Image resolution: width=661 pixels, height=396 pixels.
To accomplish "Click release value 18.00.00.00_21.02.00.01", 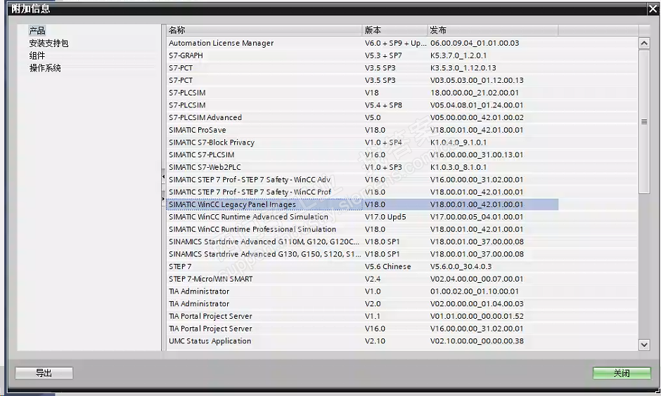I will coord(475,93).
